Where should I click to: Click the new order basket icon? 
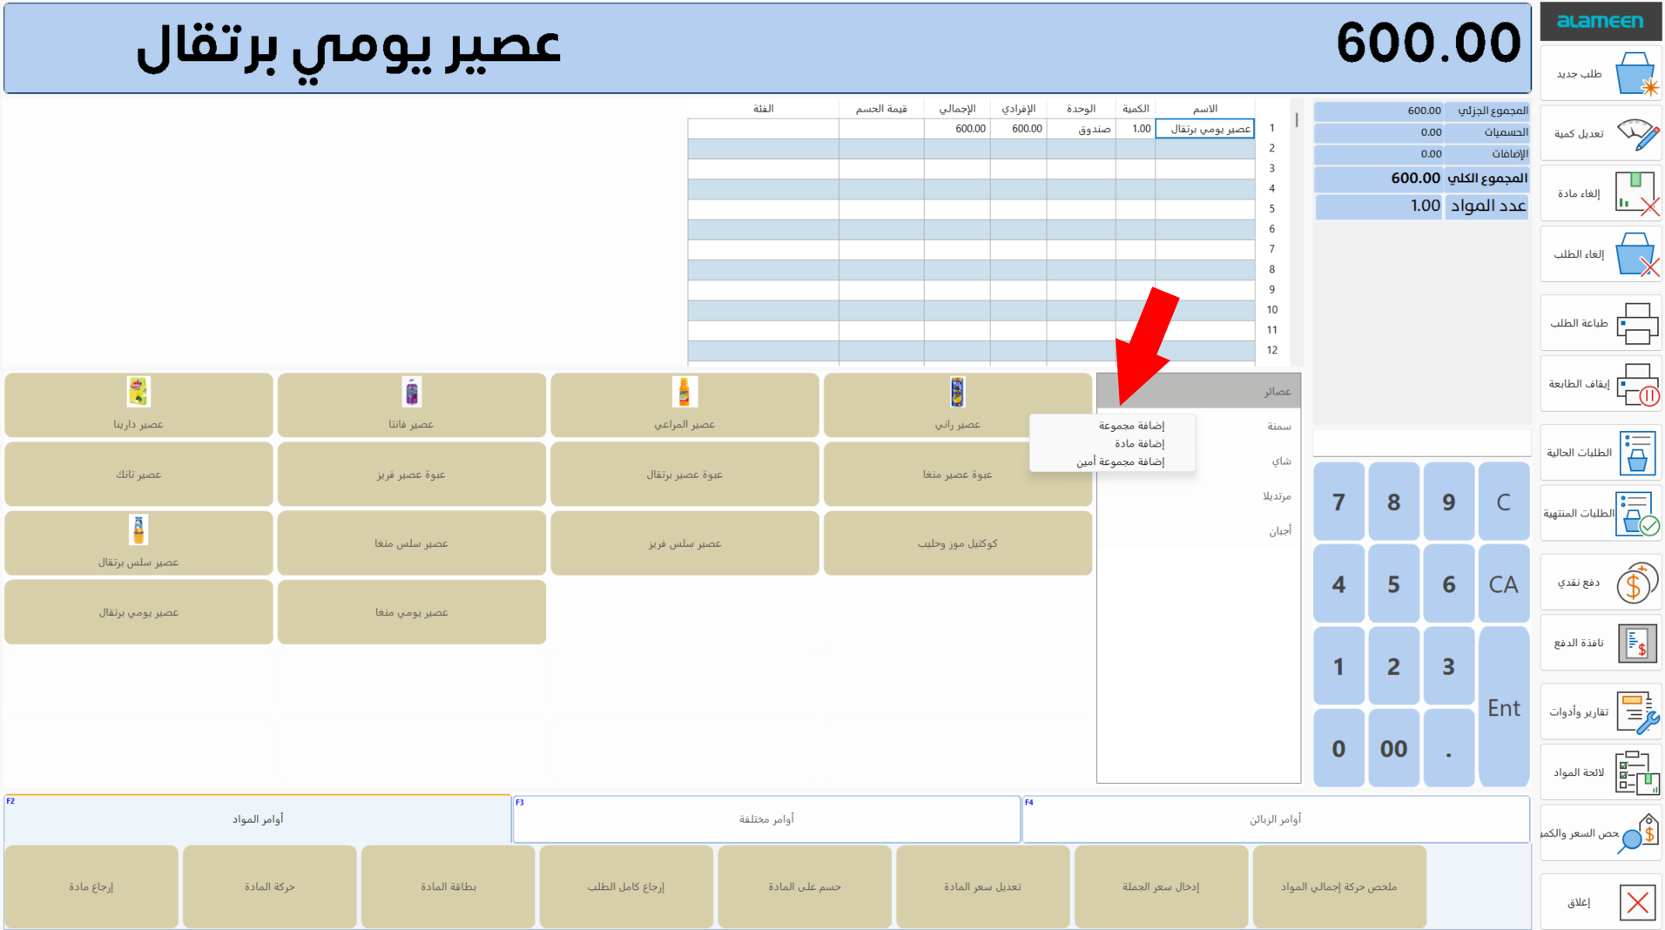click(x=1635, y=74)
